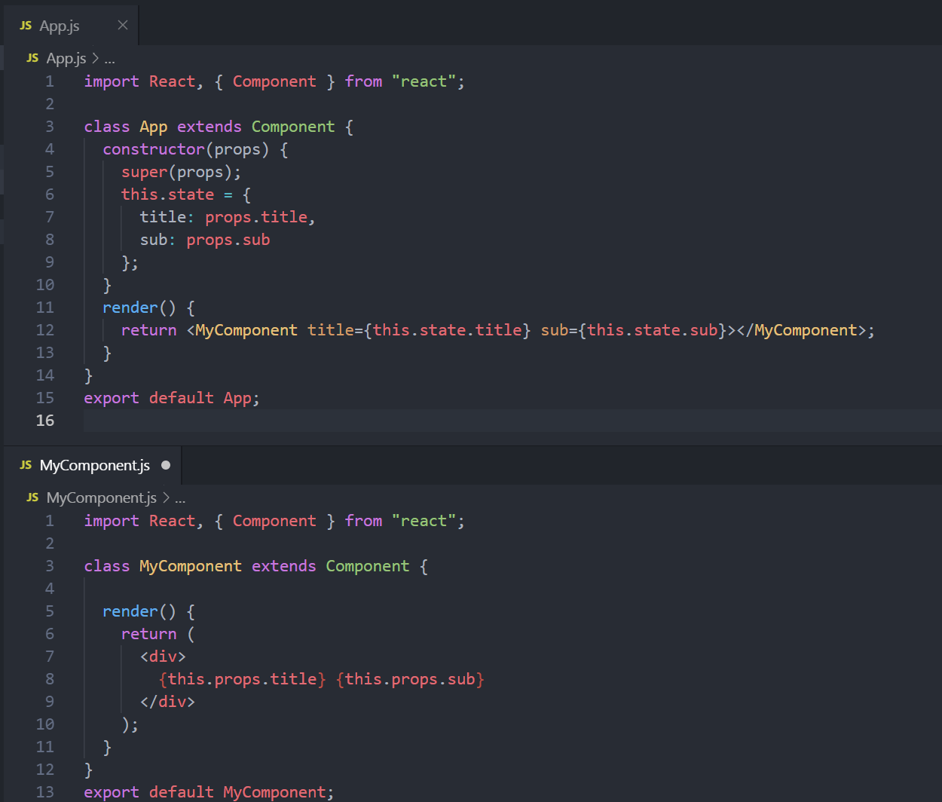
Task: Click line number 13 in MyComponent.js
Action: coord(45,792)
